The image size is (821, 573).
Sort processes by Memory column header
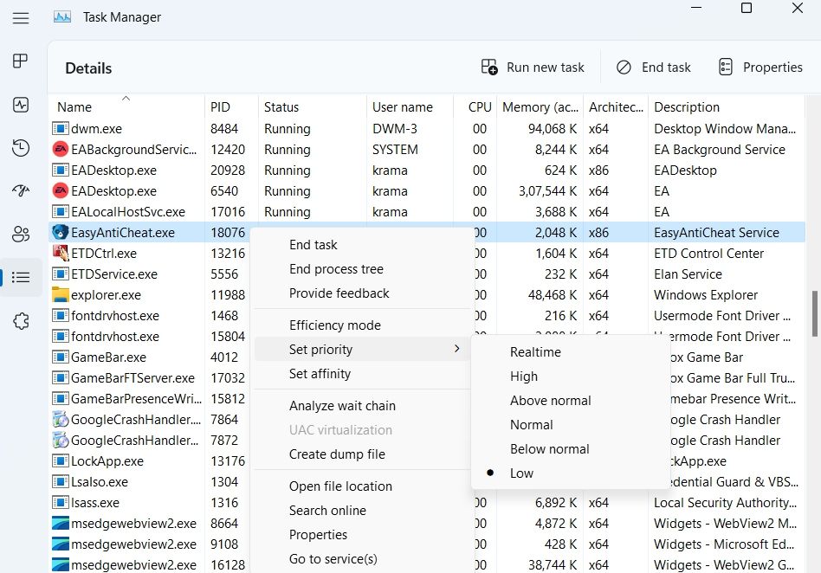(539, 107)
